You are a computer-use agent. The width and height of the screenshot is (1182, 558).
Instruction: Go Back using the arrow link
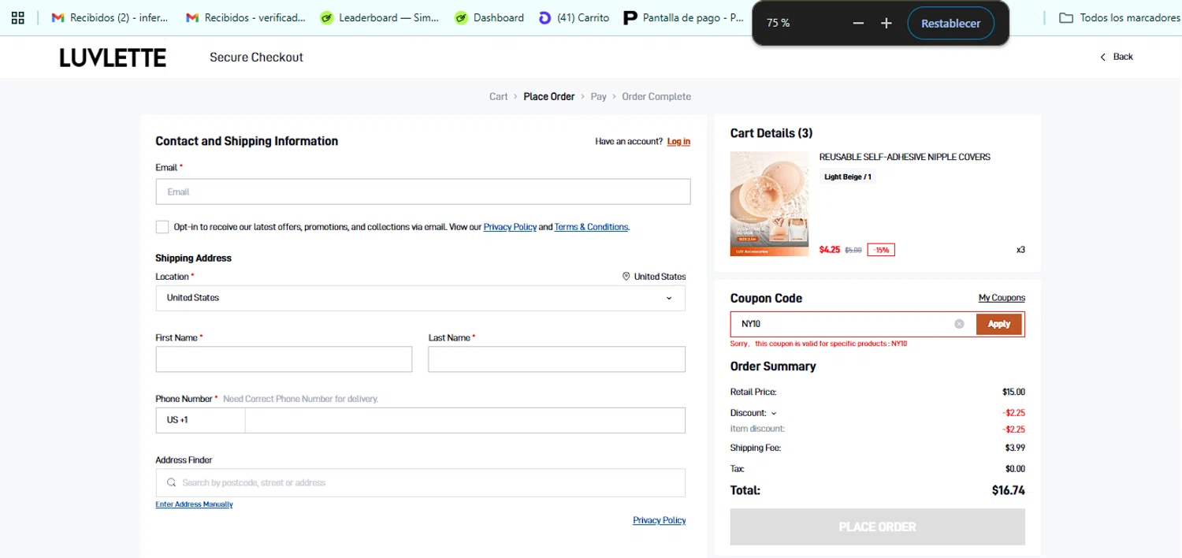tap(1116, 57)
